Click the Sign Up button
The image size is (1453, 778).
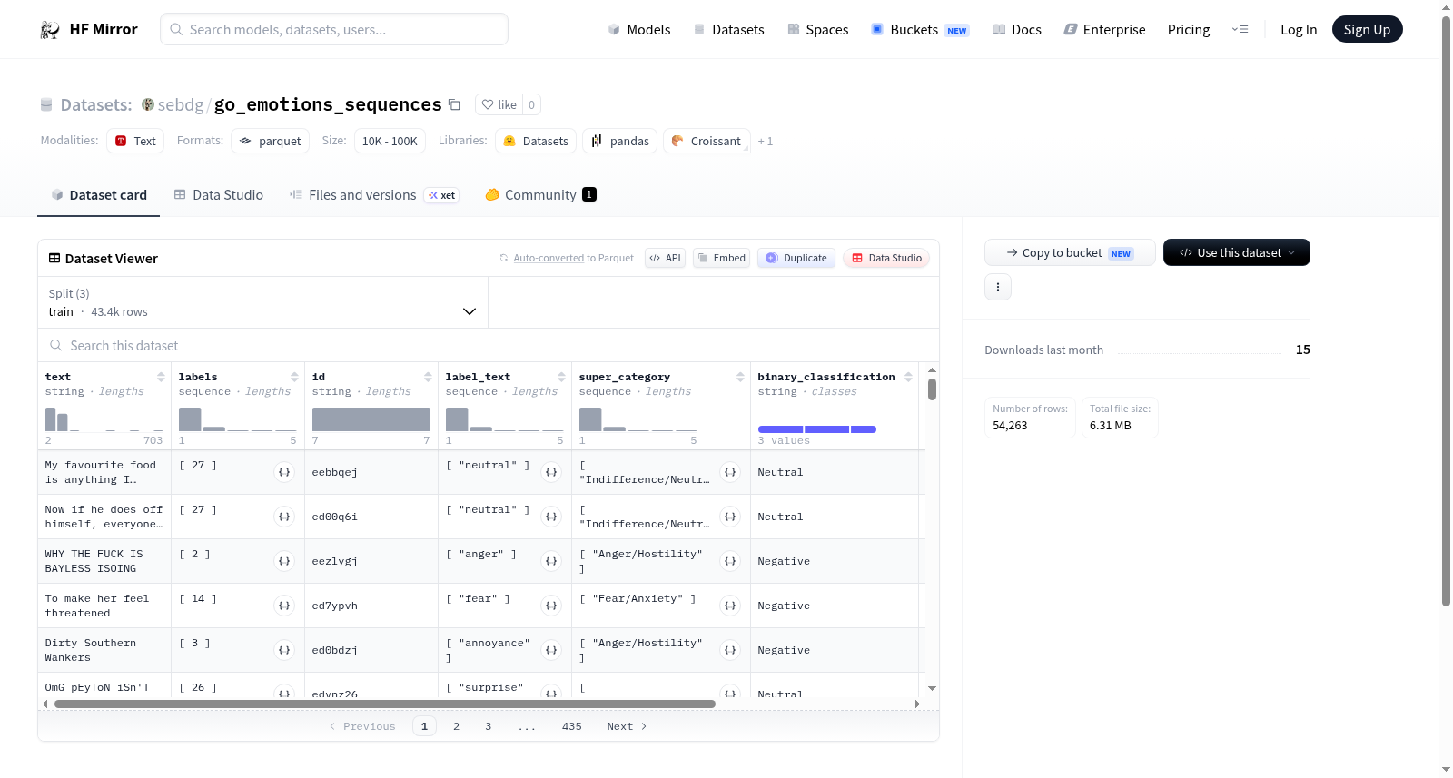coord(1367,29)
